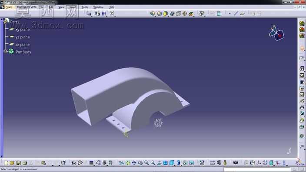Viewport: 306px width, 172px height.
Task: Click the Print icon
Action: (x=25, y=163)
